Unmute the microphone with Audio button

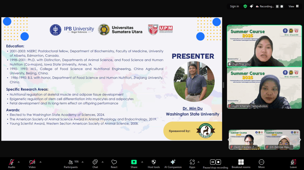coord(12,162)
